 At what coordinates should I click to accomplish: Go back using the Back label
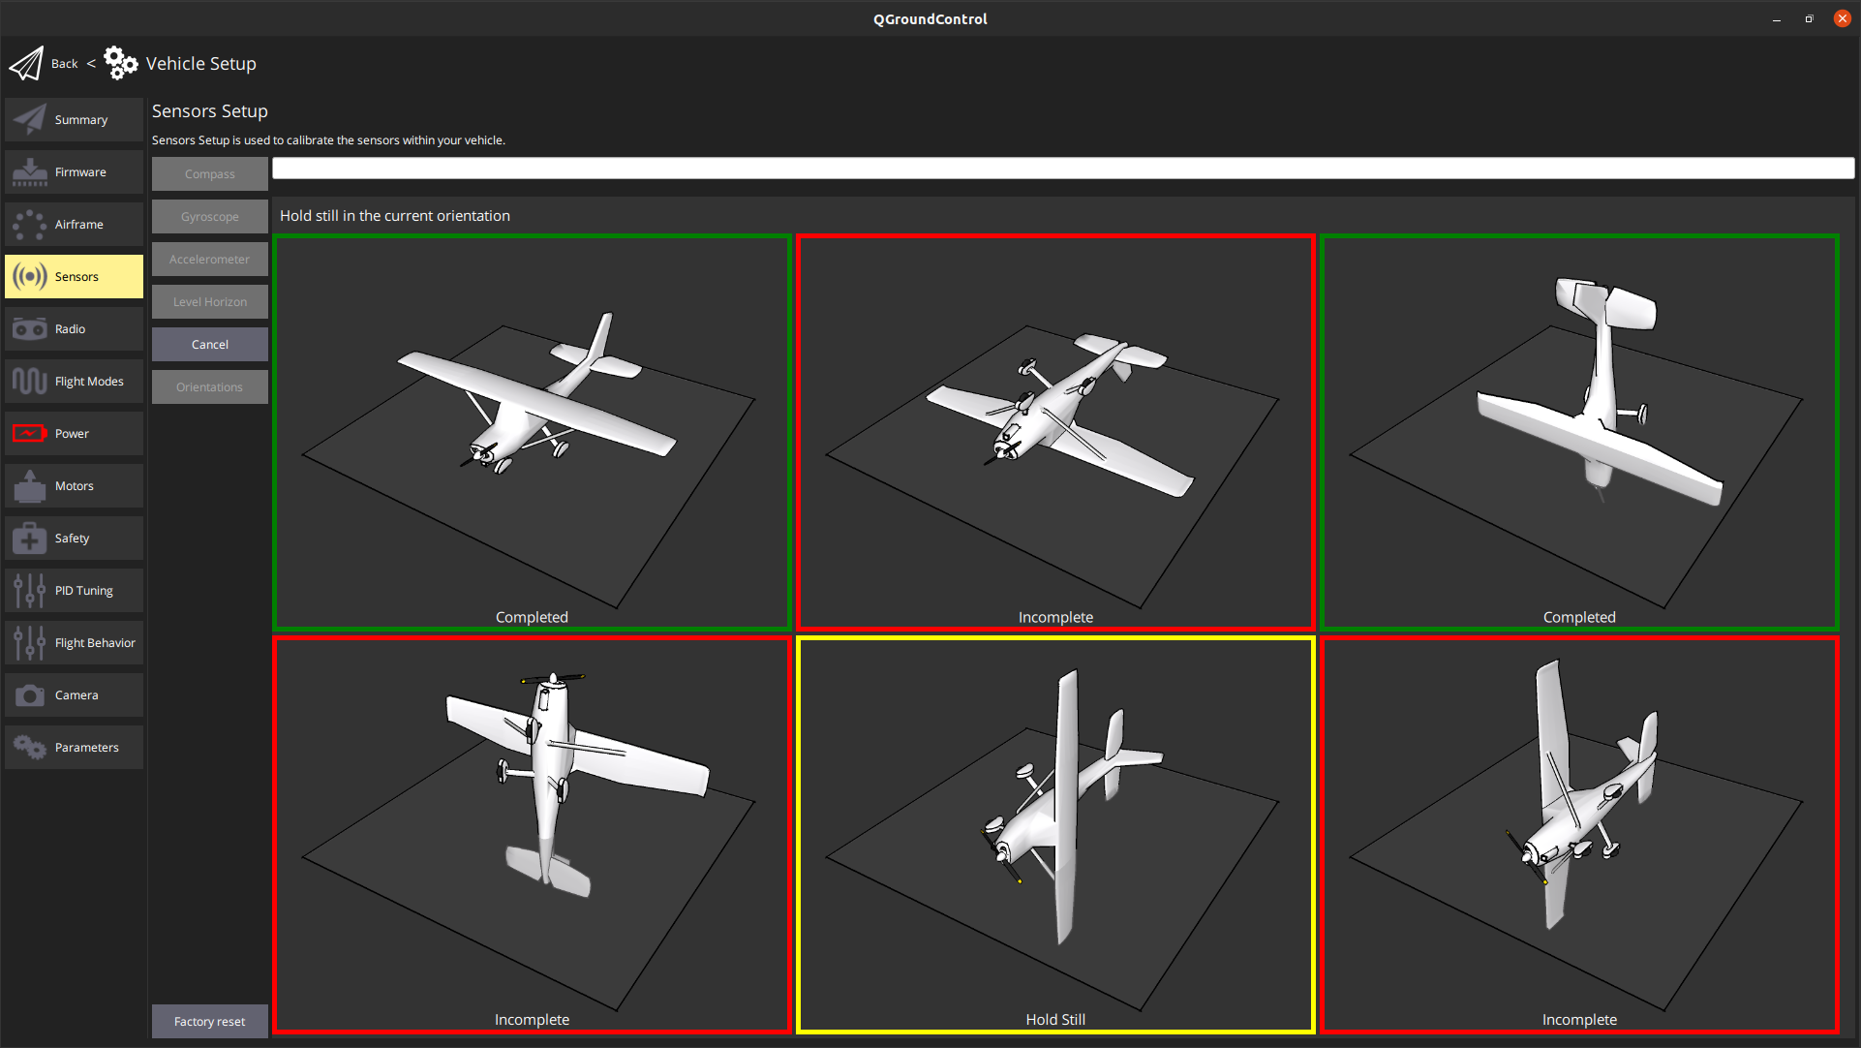pos(64,64)
